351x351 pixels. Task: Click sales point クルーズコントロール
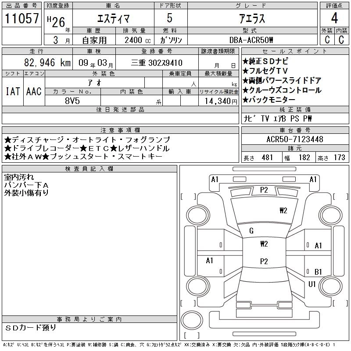(x=282, y=90)
